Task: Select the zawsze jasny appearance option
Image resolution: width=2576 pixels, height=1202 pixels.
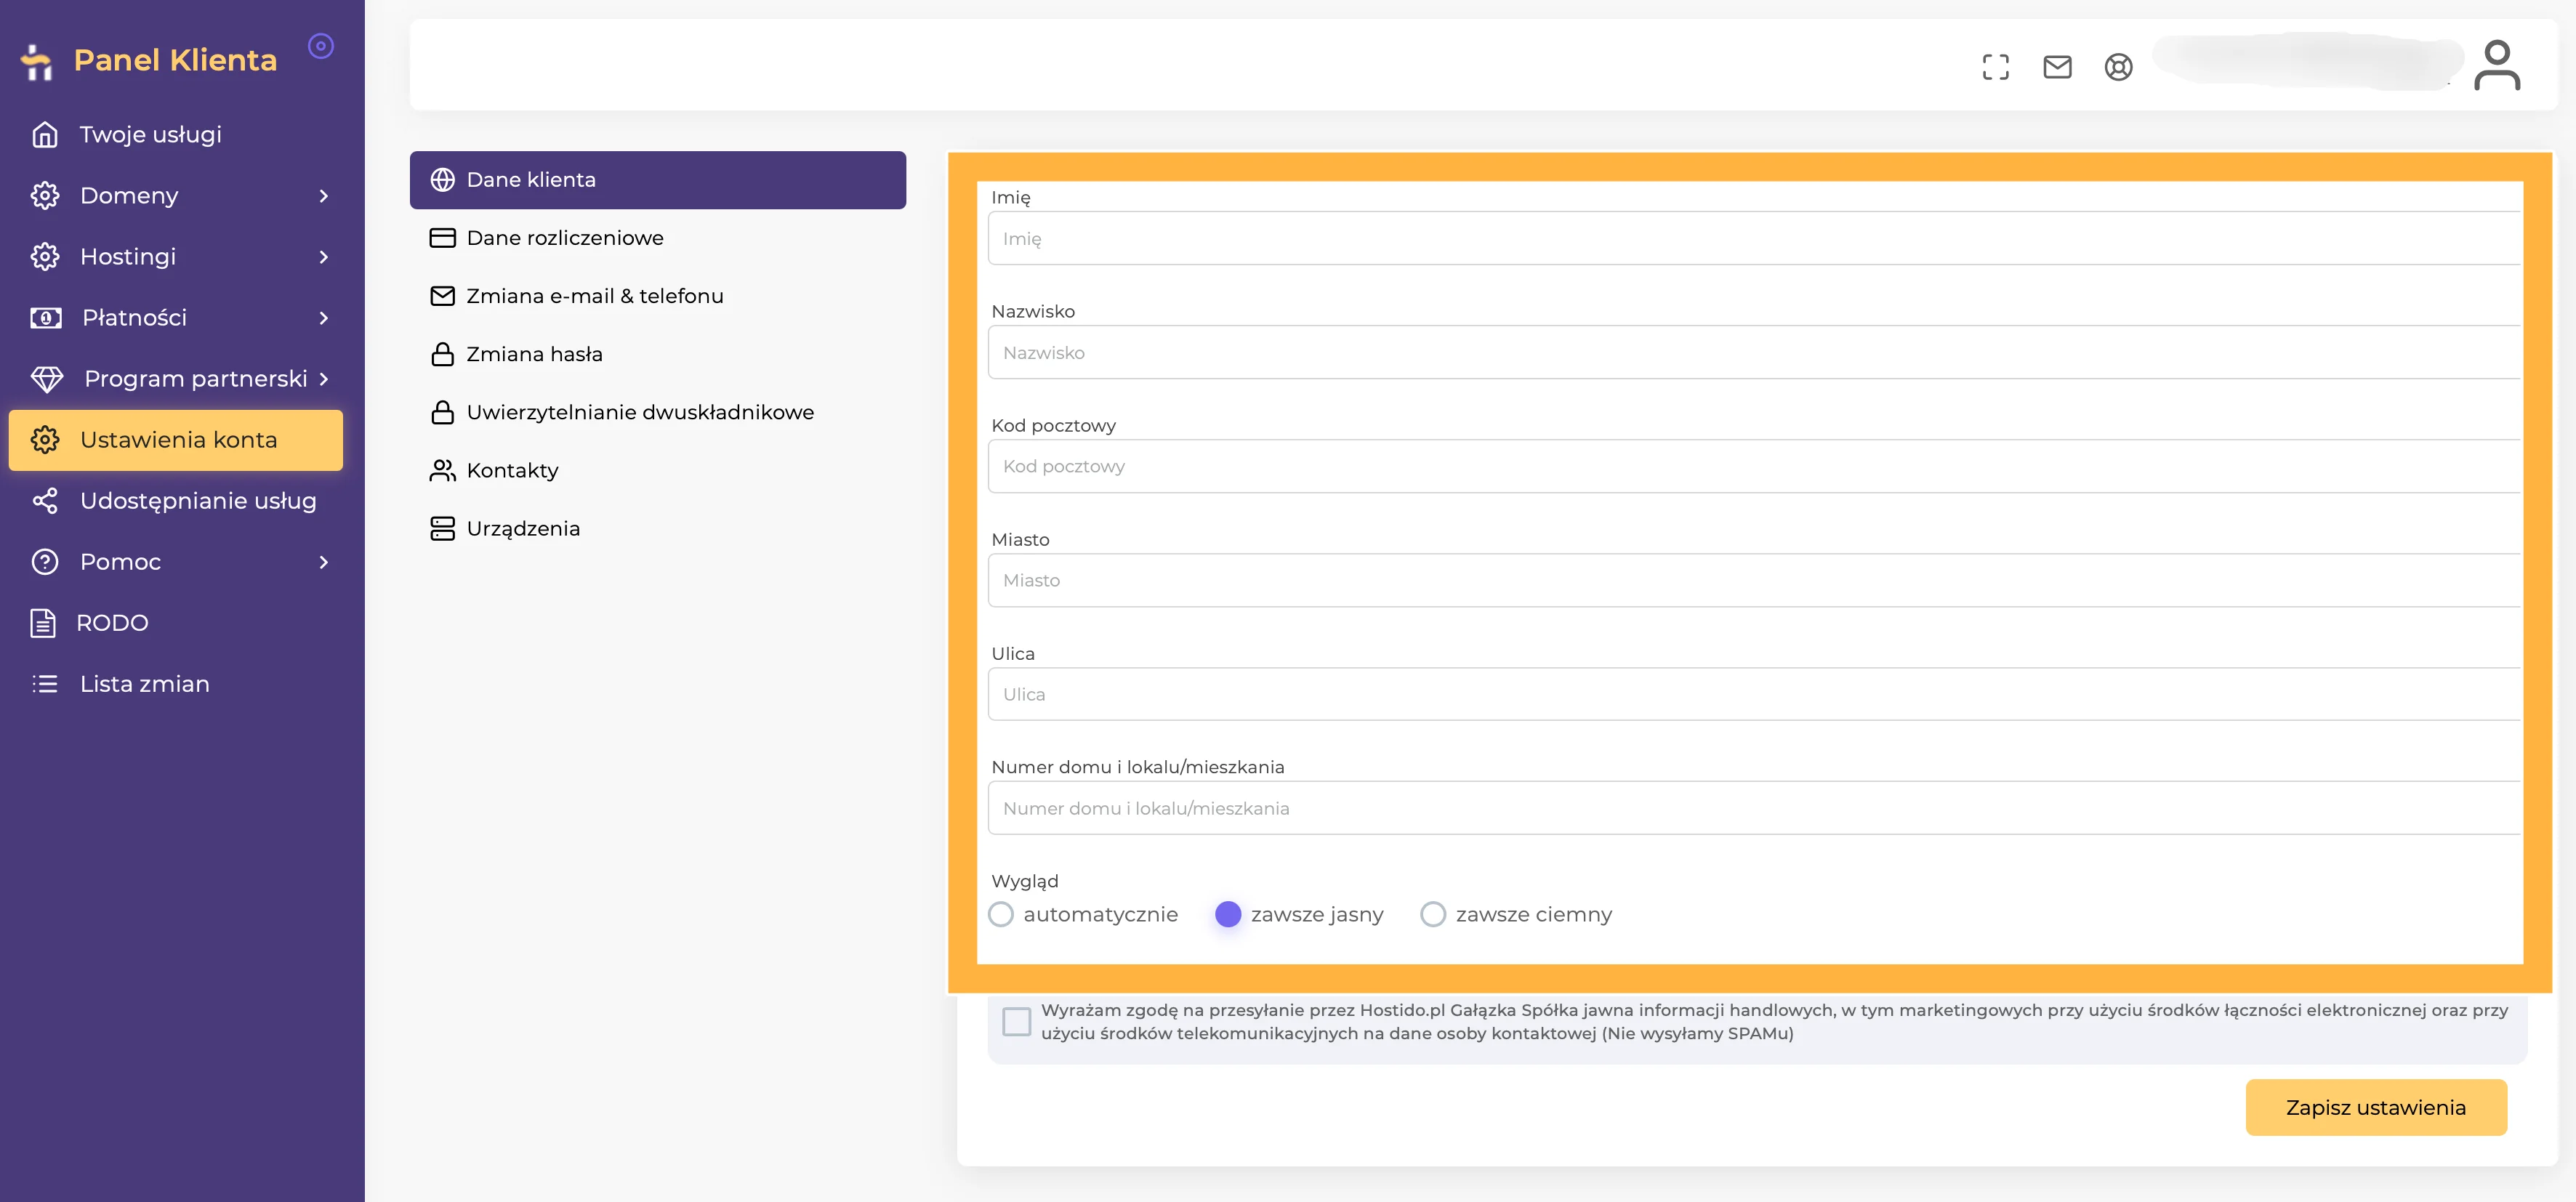Action: (1228, 914)
